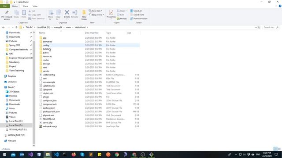282x158 pixels.
Task: Expand the Easy access dropdown
Action: pos(96,14)
